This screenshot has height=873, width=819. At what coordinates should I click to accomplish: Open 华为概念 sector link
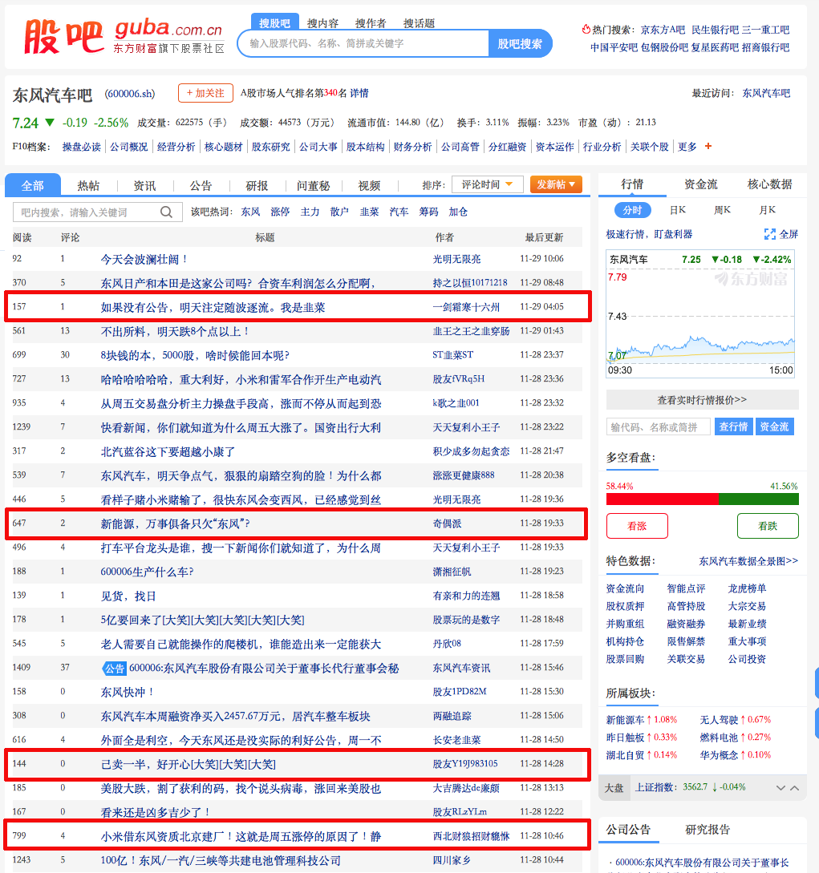pos(719,755)
